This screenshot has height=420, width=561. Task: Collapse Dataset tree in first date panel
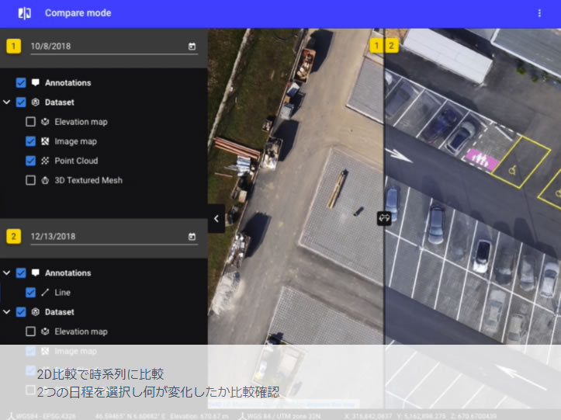(x=6, y=102)
